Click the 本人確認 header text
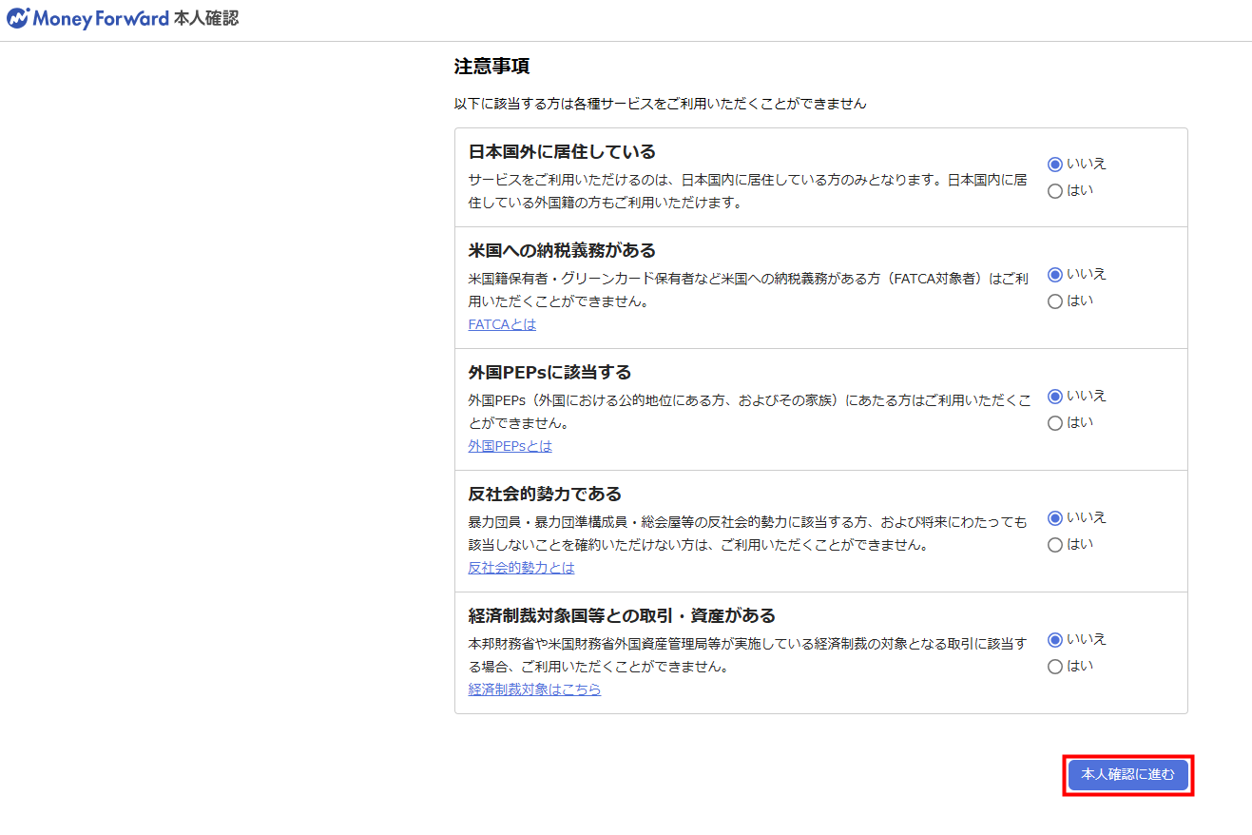 click(206, 19)
